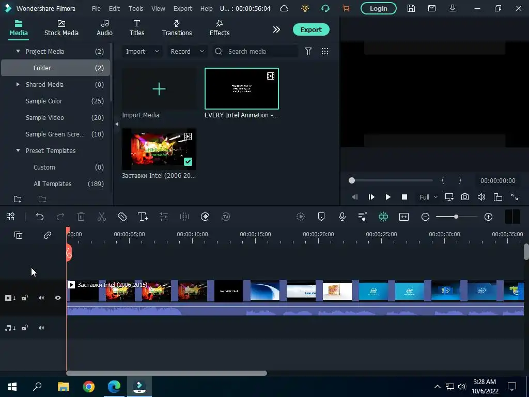
Task: Switch media grid view icon
Action: pos(324,51)
